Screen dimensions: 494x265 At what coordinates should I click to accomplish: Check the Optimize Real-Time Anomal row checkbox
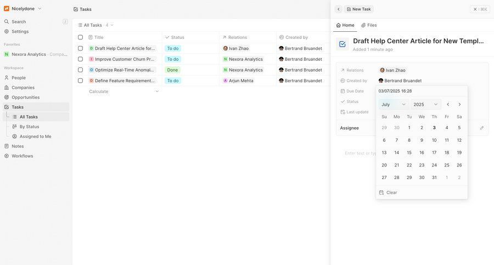80,70
